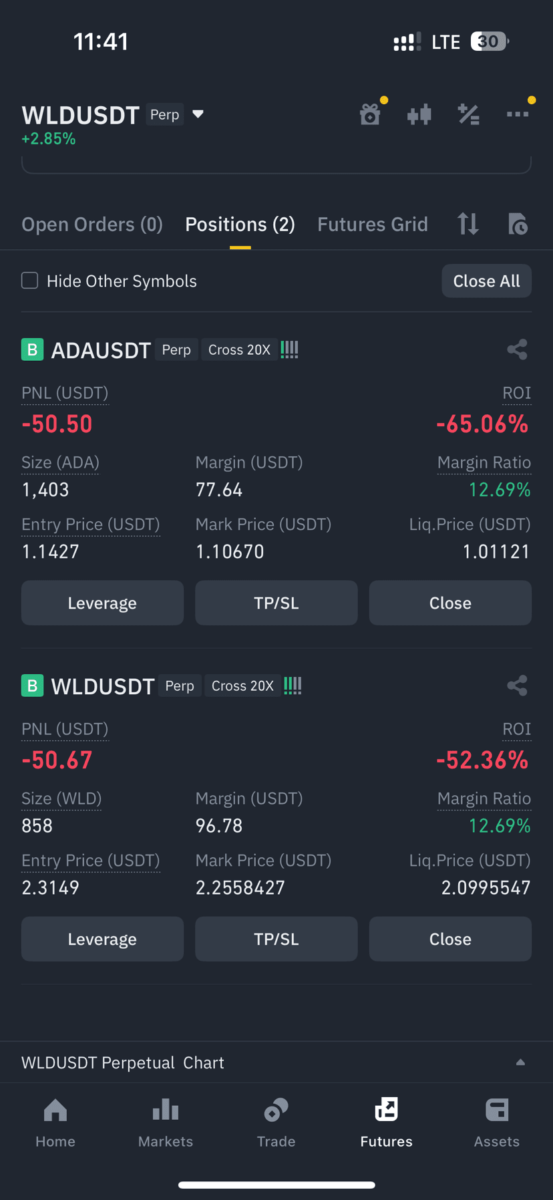
Task: Tap TP/SL for ADAUSDT position
Action: (276, 603)
